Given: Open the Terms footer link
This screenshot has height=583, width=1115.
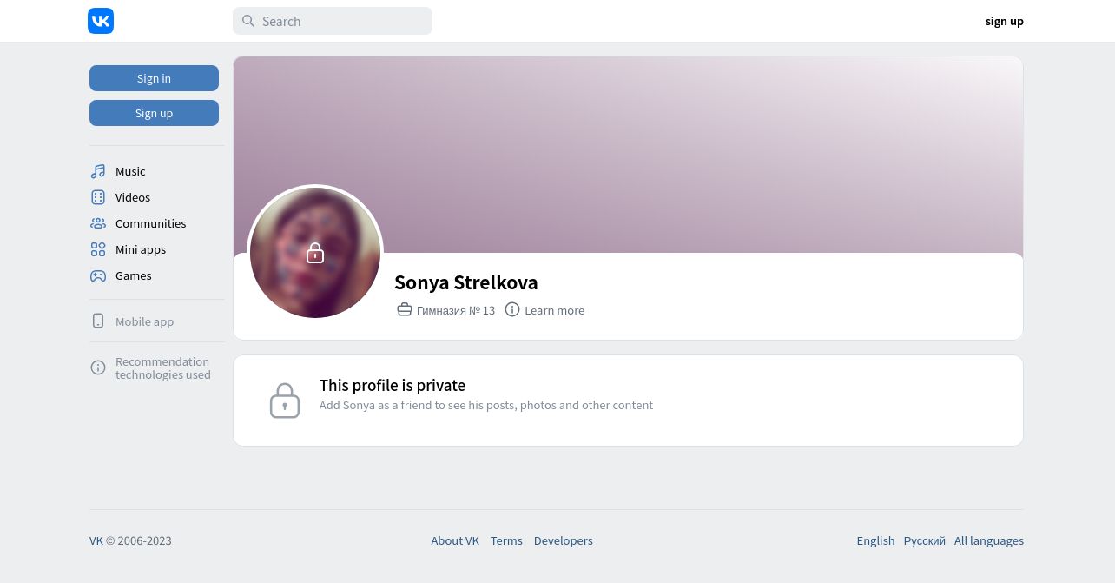Looking at the screenshot, I should click(x=506, y=540).
